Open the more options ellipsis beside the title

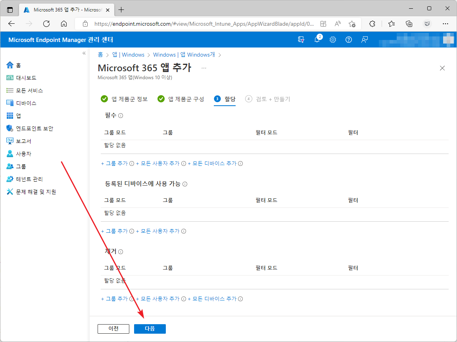point(204,68)
